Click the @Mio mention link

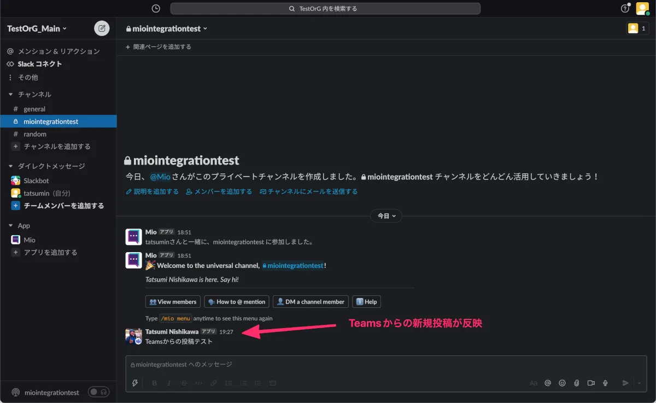(x=160, y=177)
